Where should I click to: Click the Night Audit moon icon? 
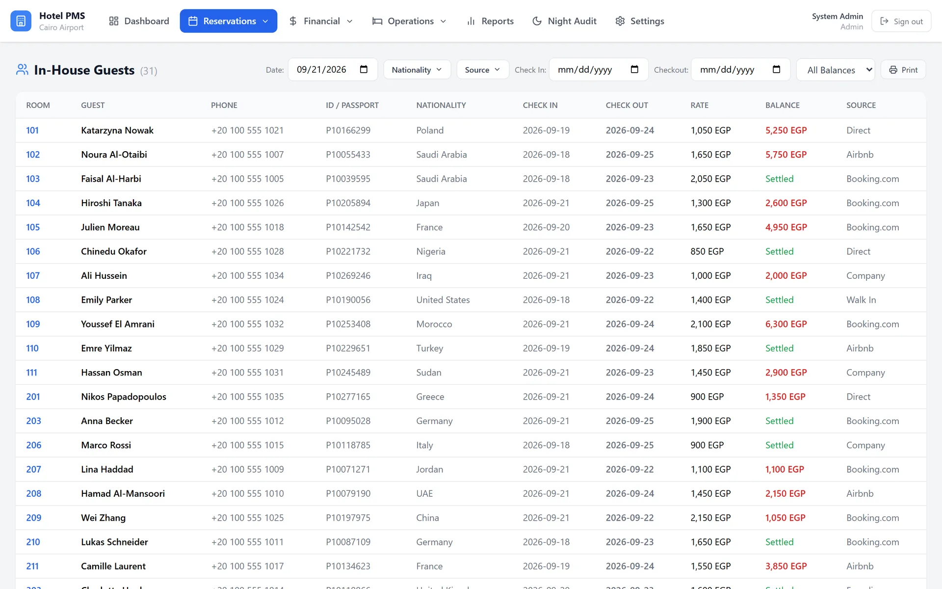(537, 21)
